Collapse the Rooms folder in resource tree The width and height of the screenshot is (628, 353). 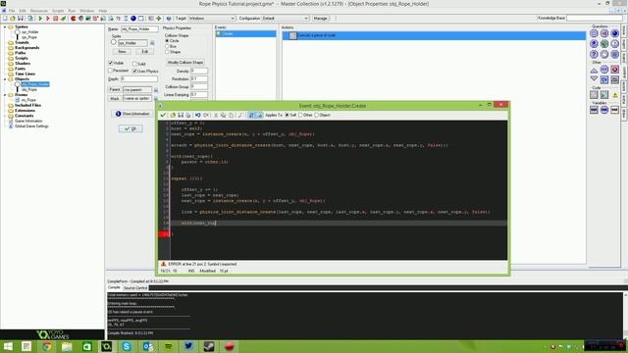5,95
